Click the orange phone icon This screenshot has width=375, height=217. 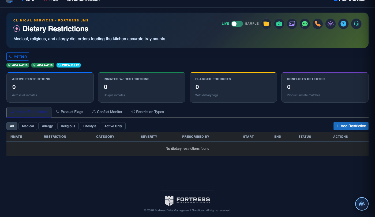(x=317, y=24)
